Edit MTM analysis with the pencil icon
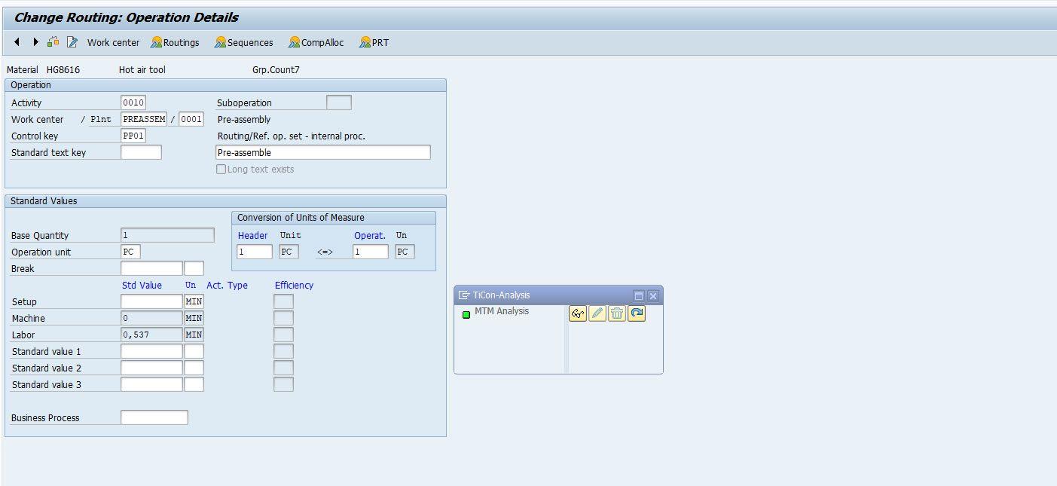The image size is (1057, 486). coord(597,313)
